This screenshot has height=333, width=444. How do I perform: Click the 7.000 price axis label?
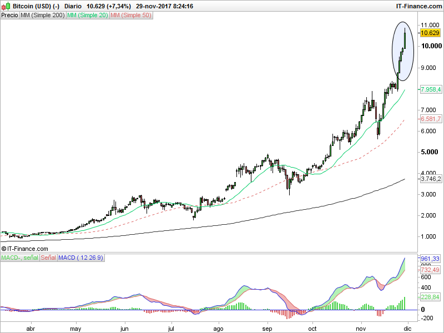click(x=428, y=110)
